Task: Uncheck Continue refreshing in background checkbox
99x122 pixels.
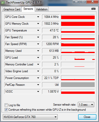Action: [x=6, y=110]
